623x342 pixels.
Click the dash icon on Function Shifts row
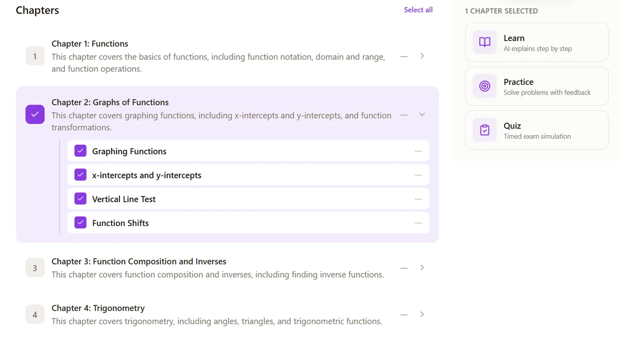pos(418,223)
